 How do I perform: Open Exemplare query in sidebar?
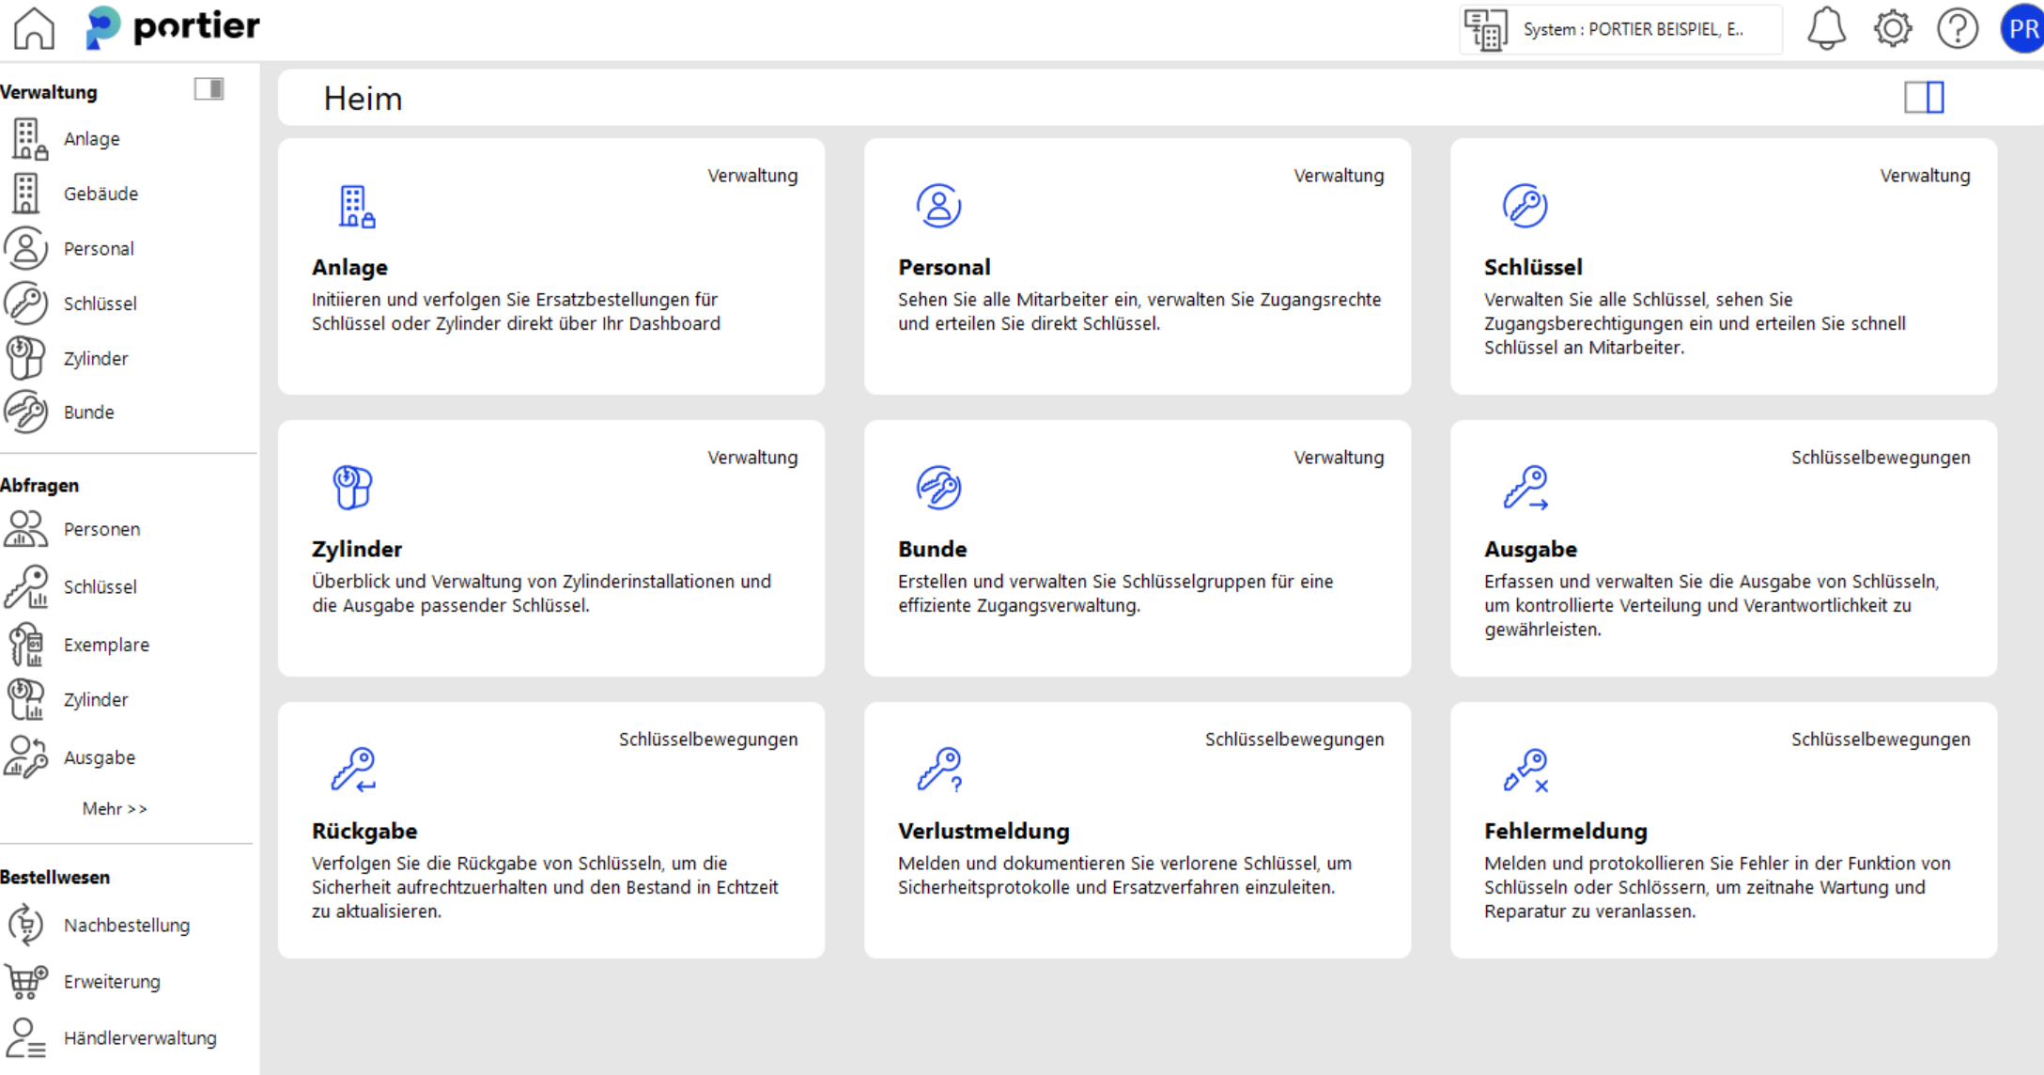pos(105,645)
